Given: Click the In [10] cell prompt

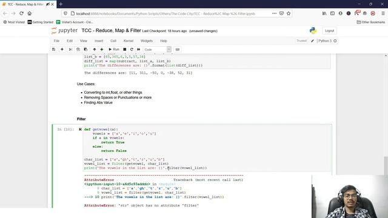Looking at the screenshot, I should [65, 129].
